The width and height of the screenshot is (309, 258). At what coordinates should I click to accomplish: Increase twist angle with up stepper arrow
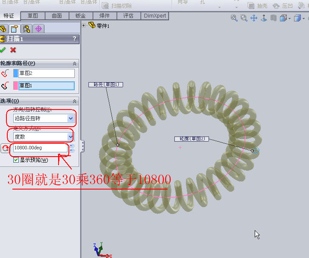71,146
